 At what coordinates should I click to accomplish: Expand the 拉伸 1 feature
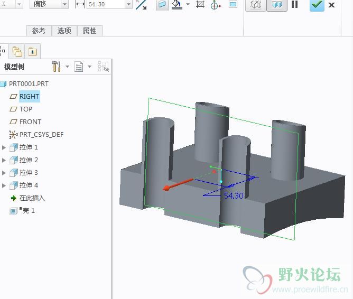(x=4, y=147)
